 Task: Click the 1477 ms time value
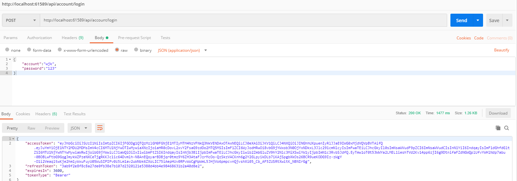pyautogui.click(x=443, y=113)
